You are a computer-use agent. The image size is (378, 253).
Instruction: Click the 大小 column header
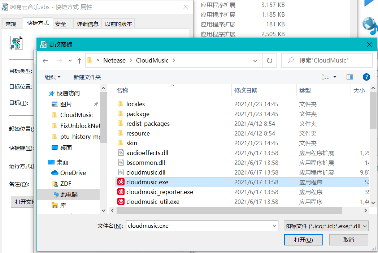coord(360,90)
